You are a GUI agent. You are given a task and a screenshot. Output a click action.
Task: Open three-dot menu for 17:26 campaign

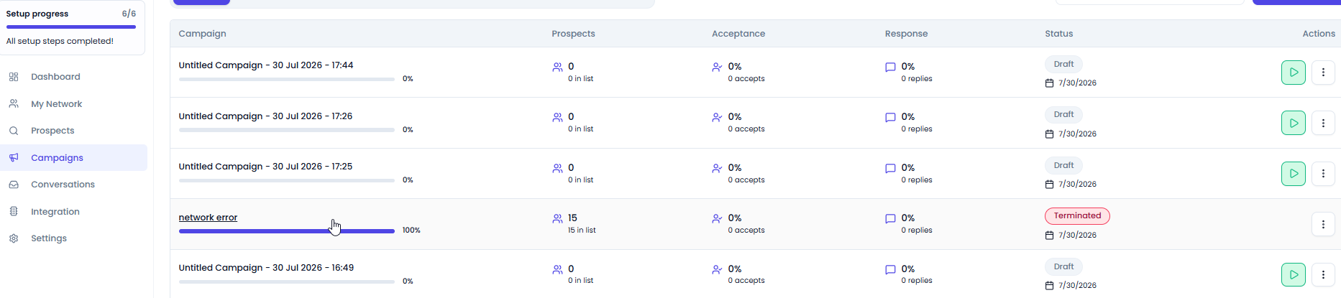[1323, 123]
